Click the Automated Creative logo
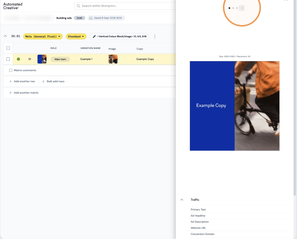The width and height of the screenshot is (297, 240). coord(13,6)
